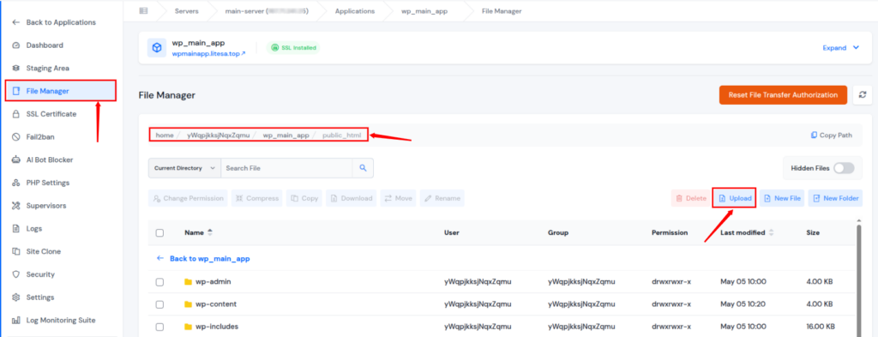
Task: Click the Log Monitoring Suite icon
Action: (15, 320)
